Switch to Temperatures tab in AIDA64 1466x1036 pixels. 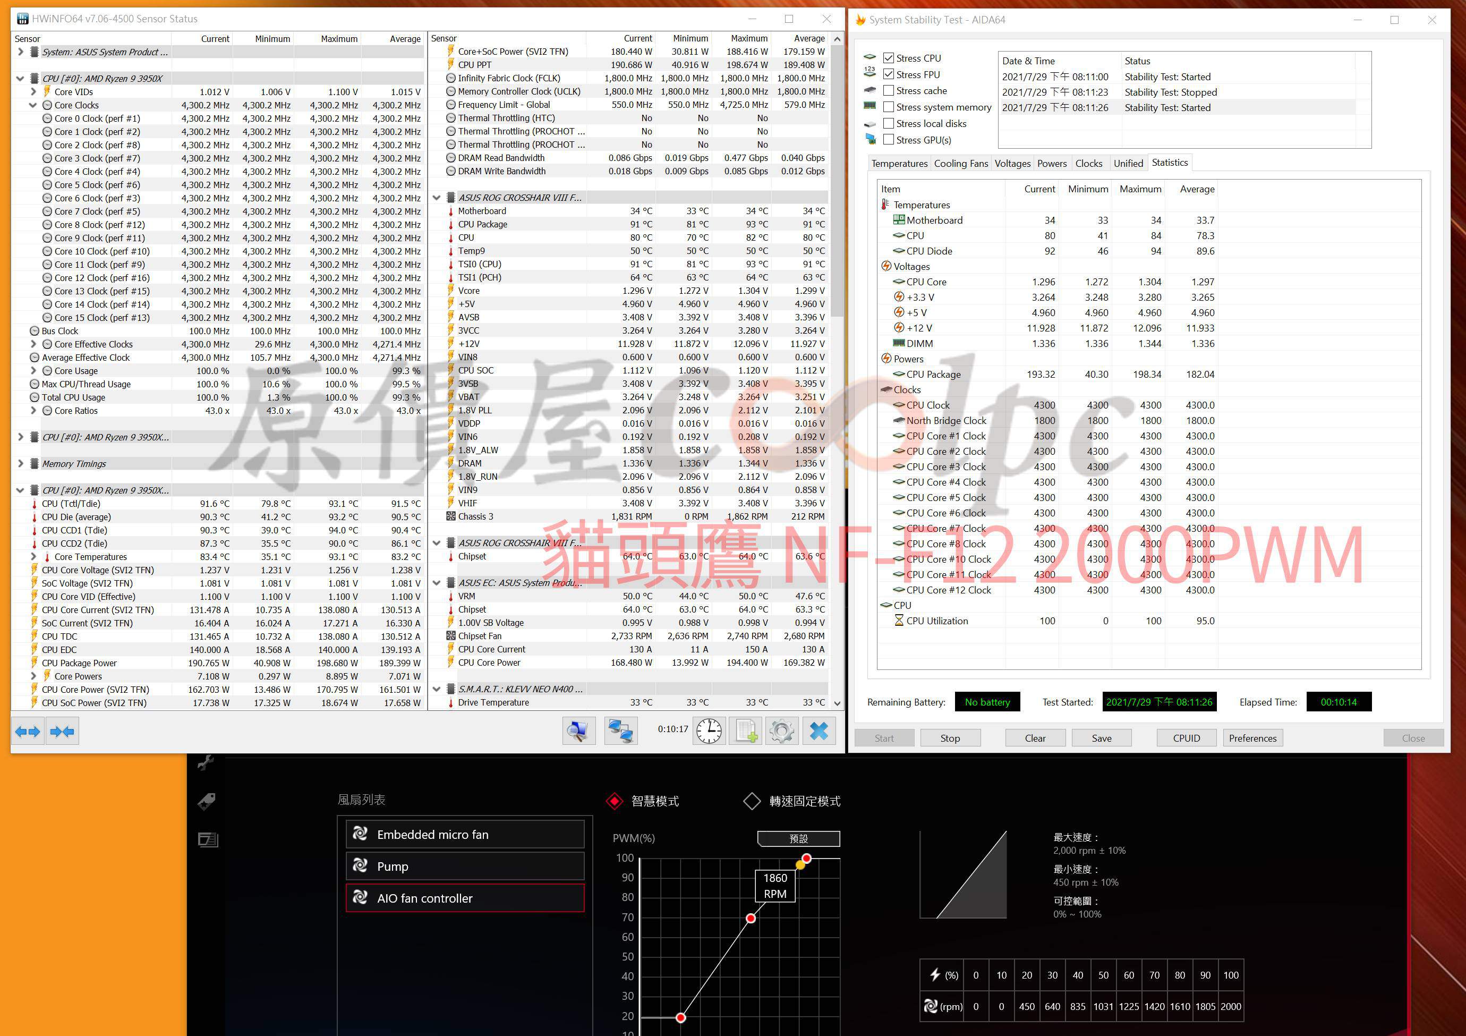(899, 164)
